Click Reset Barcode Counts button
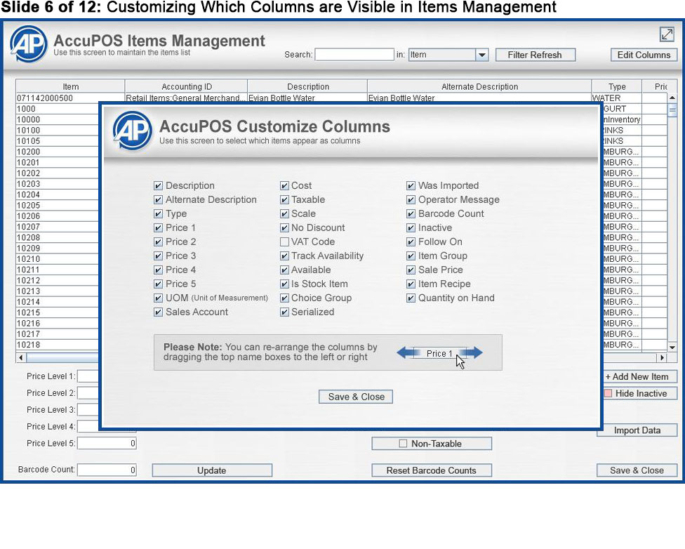685x549 pixels. (432, 470)
